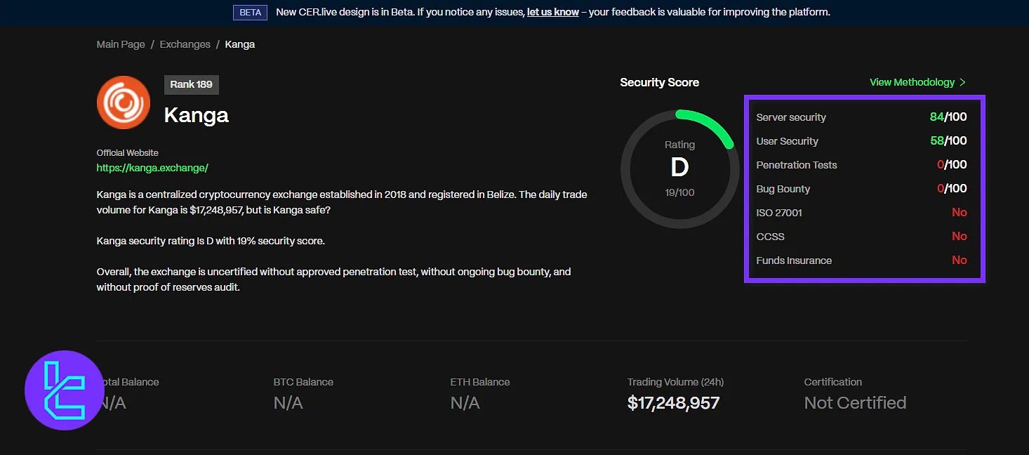Click the D rating security score gauge
The image size is (1029, 455).
tap(679, 169)
